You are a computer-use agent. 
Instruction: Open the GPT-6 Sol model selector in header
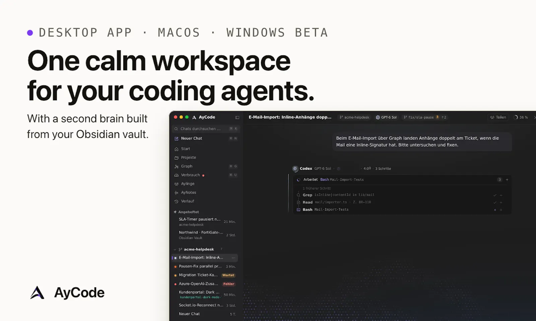(x=386, y=117)
